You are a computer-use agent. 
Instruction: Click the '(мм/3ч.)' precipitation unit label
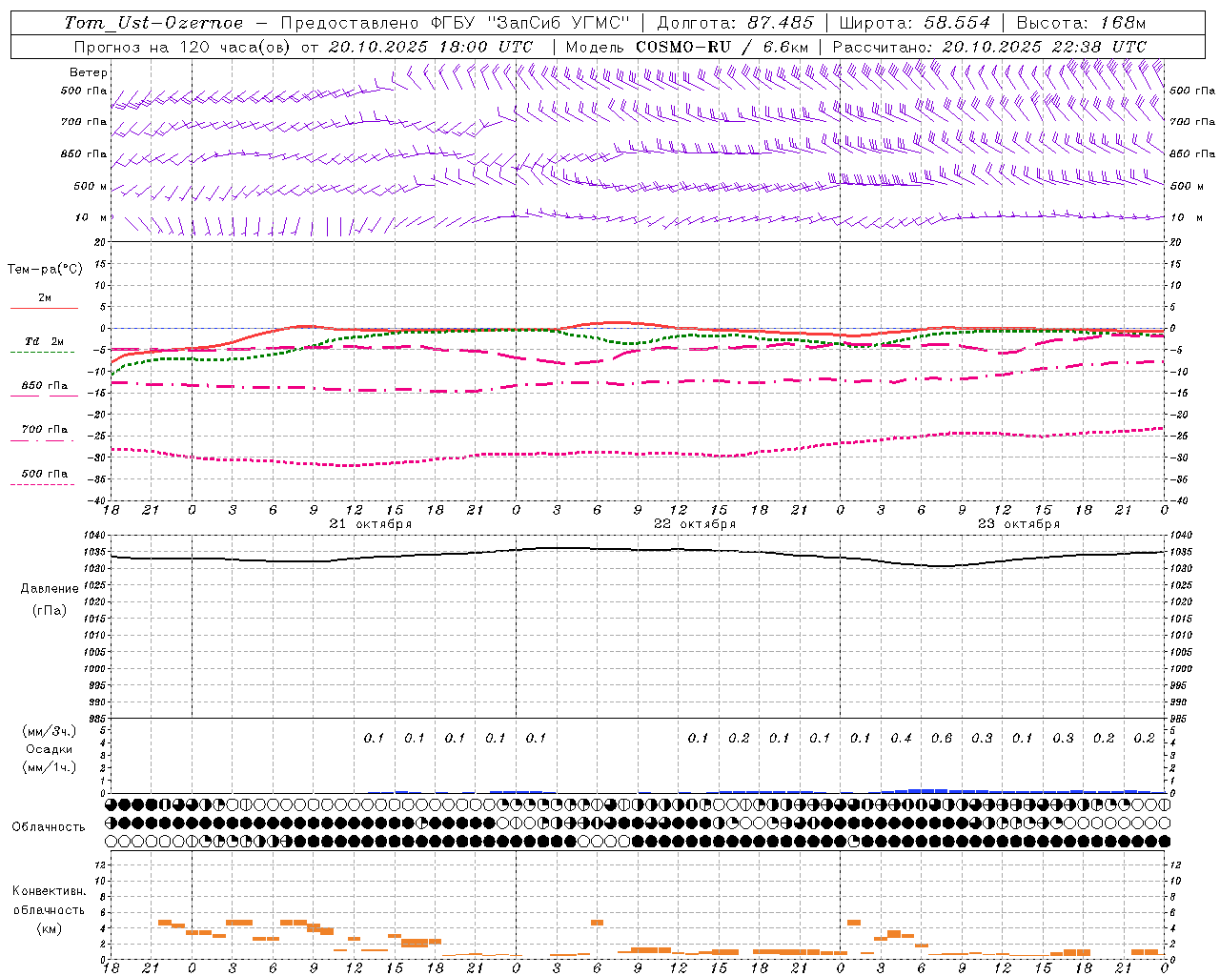click(x=50, y=731)
